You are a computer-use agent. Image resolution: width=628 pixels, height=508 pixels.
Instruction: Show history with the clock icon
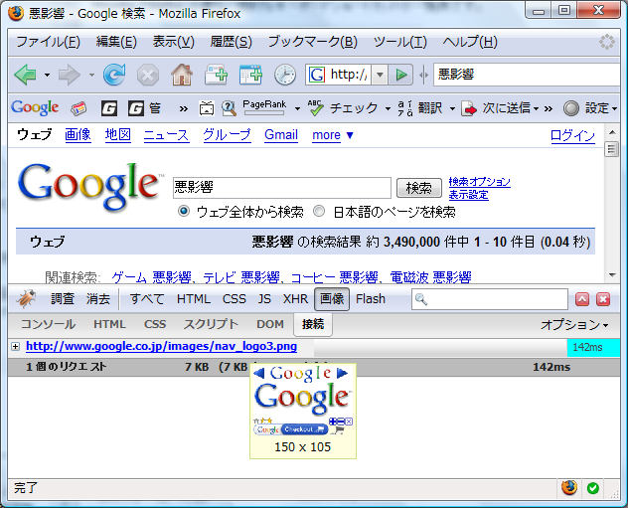pyautogui.click(x=285, y=75)
